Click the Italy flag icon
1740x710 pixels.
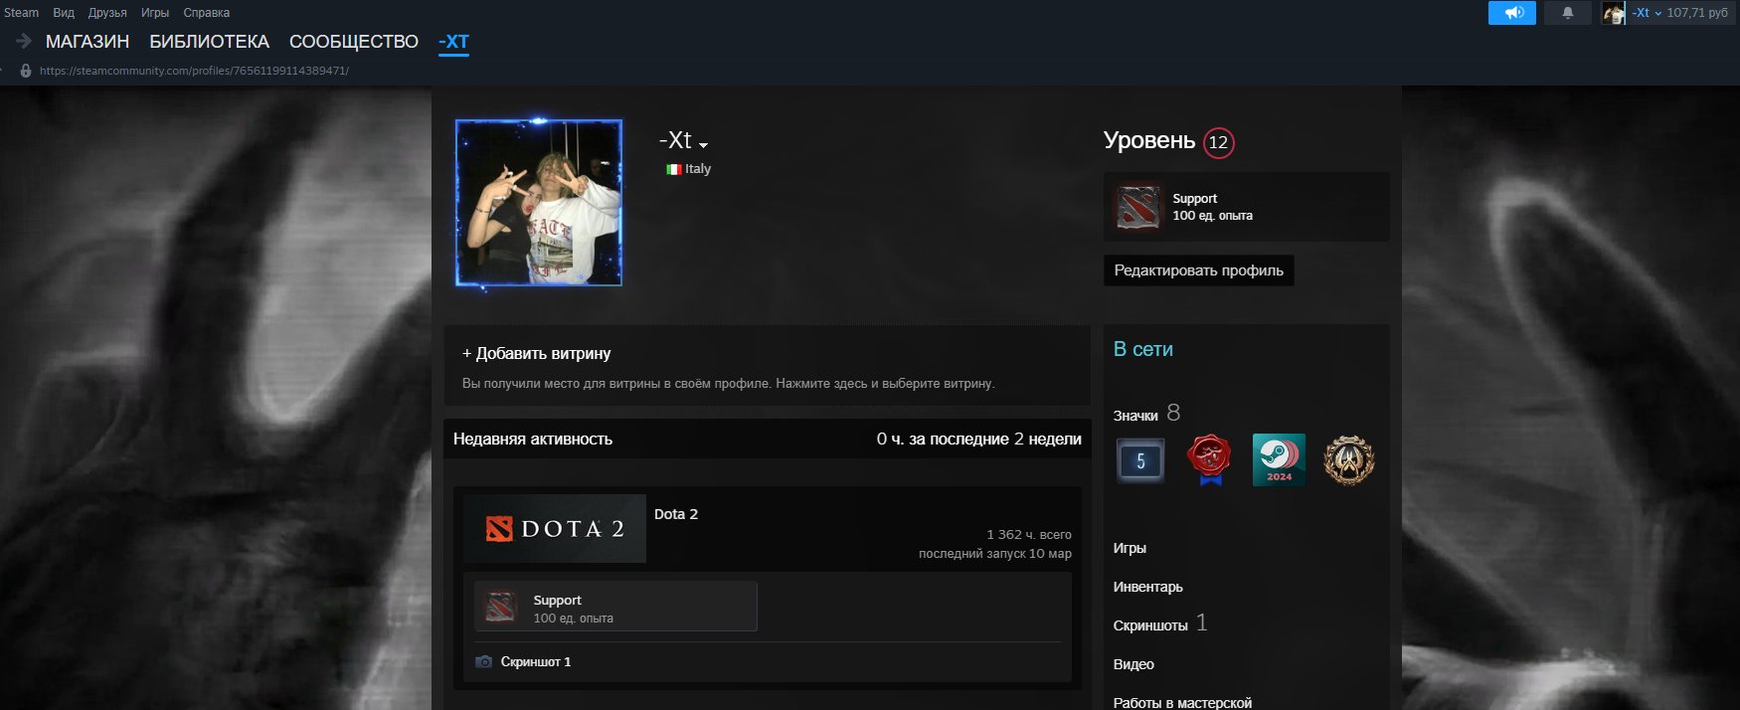[x=673, y=169]
